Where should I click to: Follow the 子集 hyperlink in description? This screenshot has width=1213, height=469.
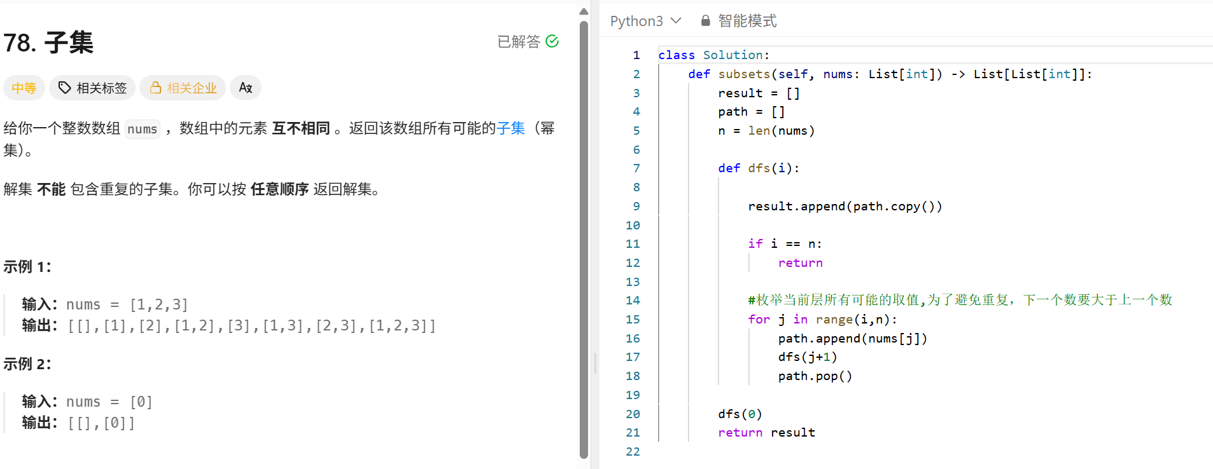pyautogui.click(x=511, y=128)
